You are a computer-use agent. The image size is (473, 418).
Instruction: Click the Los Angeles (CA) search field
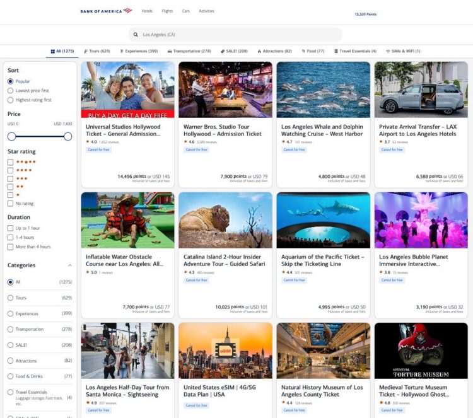tap(235, 35)
